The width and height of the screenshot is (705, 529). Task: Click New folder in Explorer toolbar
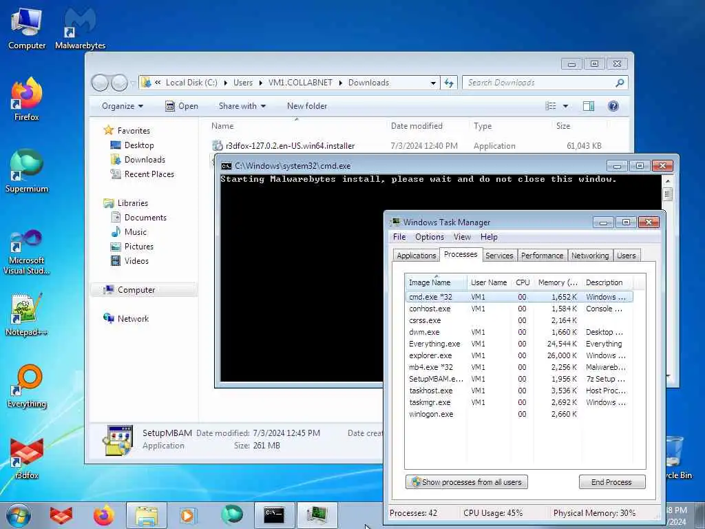pos(307,106)
